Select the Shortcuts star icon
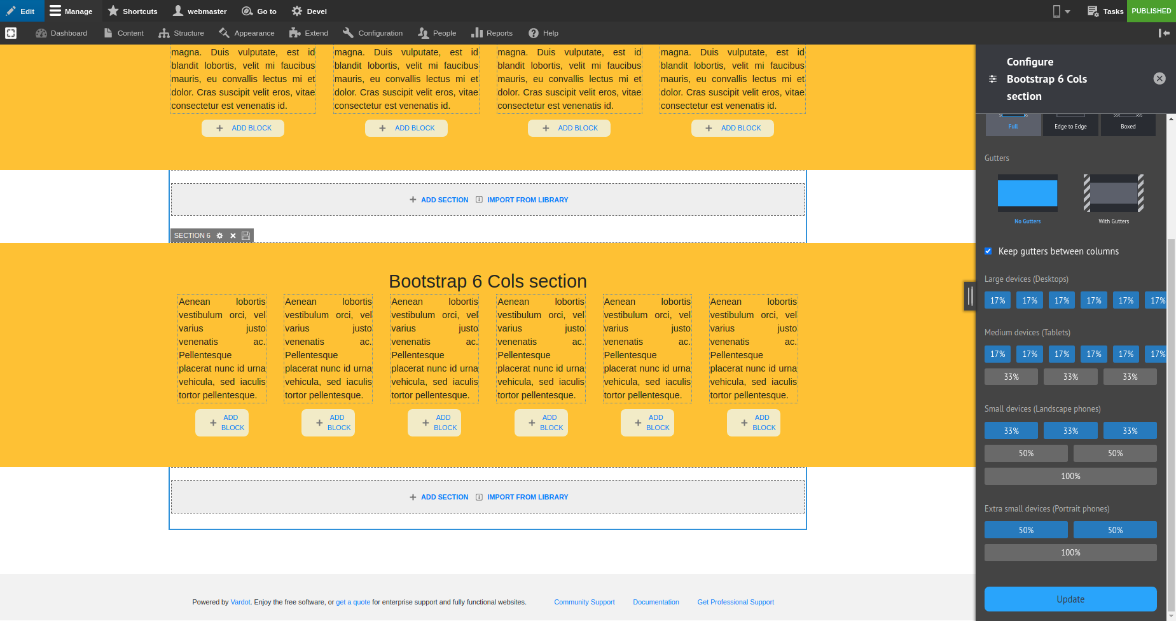 point(113,11)
